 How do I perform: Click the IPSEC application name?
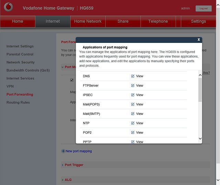click(88, 95)
